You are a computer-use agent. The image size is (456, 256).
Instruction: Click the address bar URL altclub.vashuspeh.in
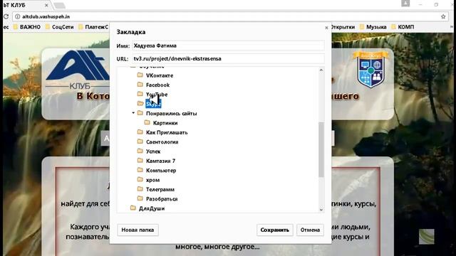coord(46,16)
